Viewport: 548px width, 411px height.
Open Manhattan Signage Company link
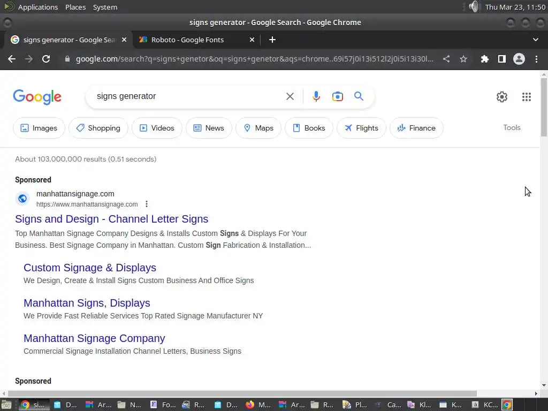[x=94, y=338]
